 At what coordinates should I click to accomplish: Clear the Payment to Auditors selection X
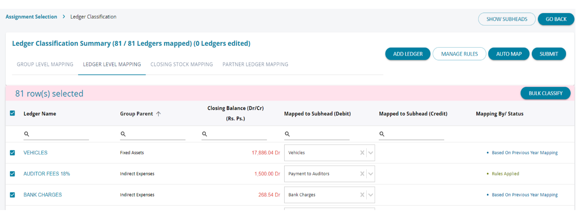(362, 174)
